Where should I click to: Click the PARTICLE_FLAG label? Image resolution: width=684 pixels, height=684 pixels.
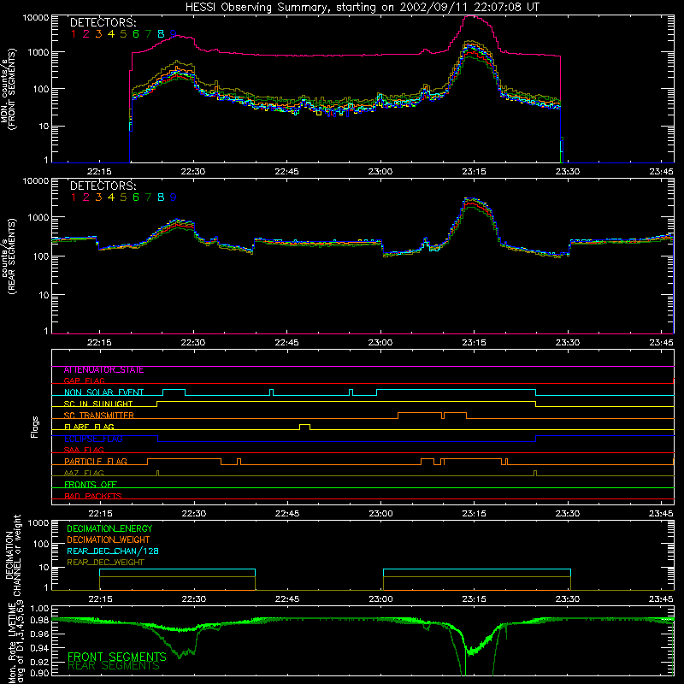click(x=96, y=462)
